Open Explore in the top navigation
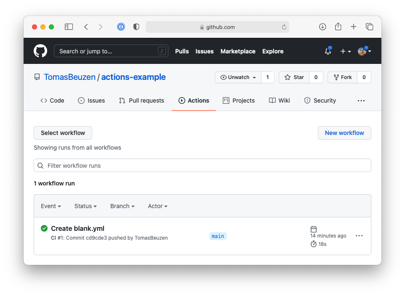The width and height of the screenshot is (405, 296). [x=273, y=51]
